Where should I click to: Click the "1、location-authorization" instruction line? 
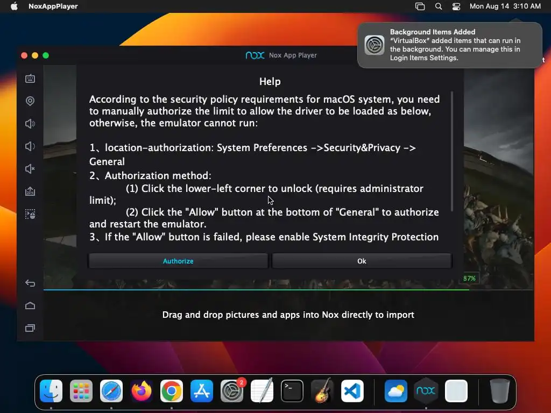pyautogui.click(x=253, y=154)
